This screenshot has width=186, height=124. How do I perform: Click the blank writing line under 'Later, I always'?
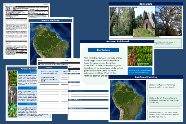(x=90, y=94)
